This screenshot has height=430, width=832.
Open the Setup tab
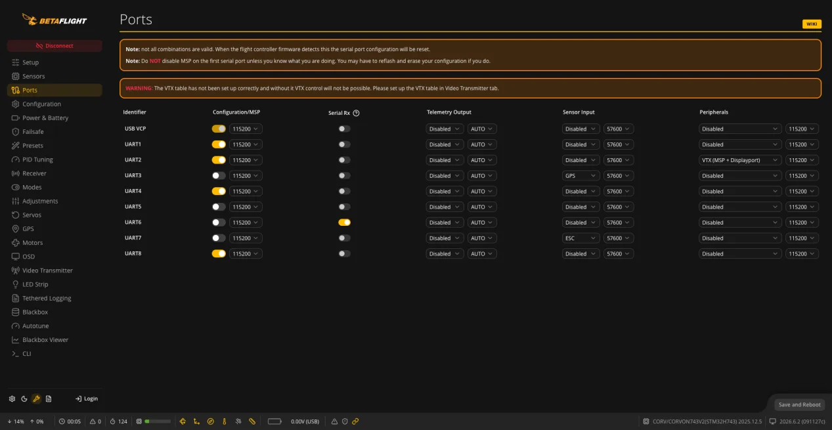coord(55,62)
